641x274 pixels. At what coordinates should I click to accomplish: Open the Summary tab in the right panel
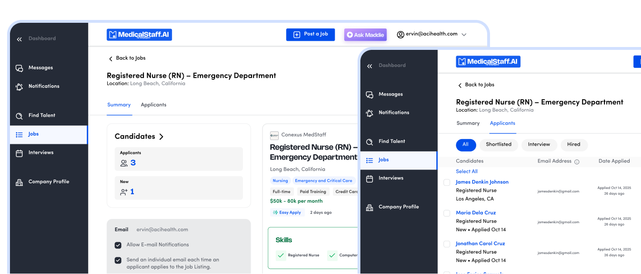tap(468, 123)
